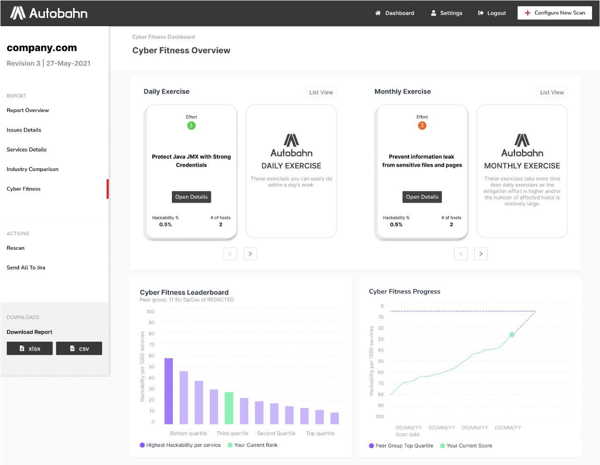The height and width of the screenshot is (465, 600).
Task: Click the red plus icon on Configure New Scan
Action: pos(528,13)
